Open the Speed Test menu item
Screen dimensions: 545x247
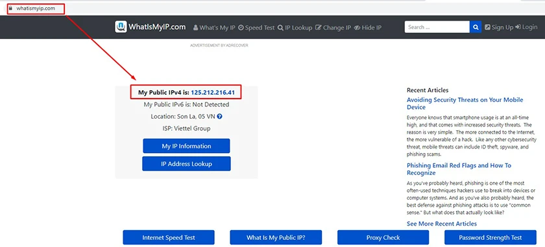point(256,27)
